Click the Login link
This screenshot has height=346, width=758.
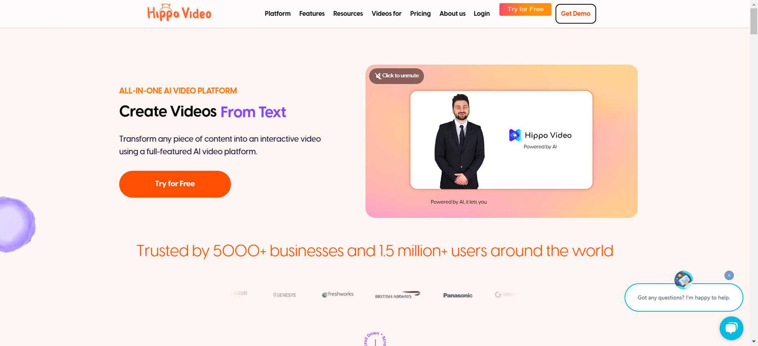[482, 14]
